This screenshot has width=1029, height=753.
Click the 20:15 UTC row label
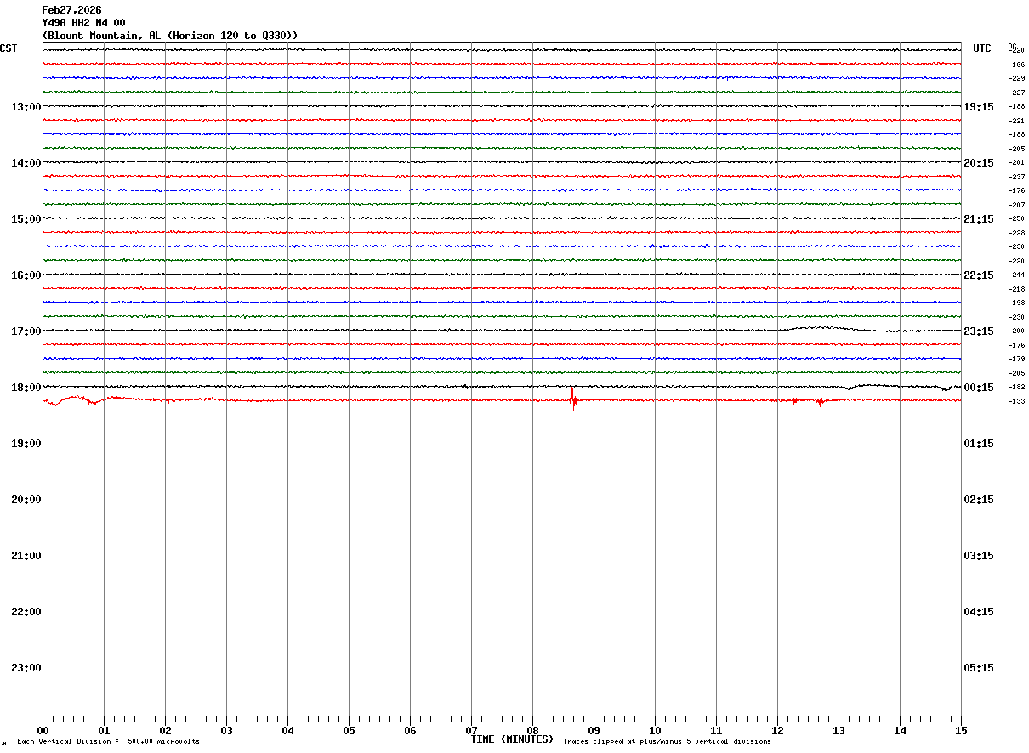979,162
